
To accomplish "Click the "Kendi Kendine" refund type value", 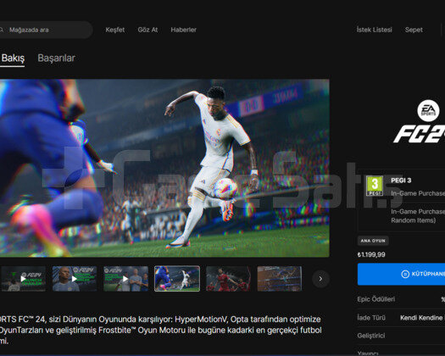I will click(421, 318).
